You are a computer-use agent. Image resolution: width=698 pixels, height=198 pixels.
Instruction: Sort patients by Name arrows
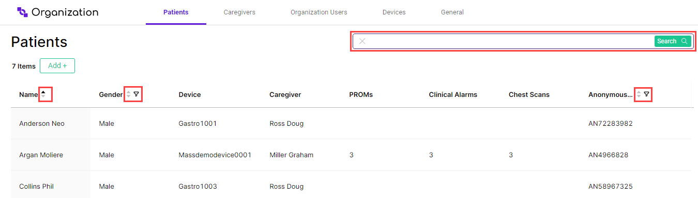43,94
